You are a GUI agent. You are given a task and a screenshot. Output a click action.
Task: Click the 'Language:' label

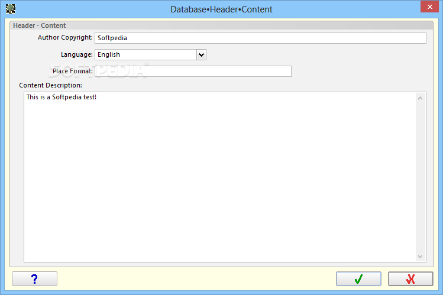[x=76, y=54]
